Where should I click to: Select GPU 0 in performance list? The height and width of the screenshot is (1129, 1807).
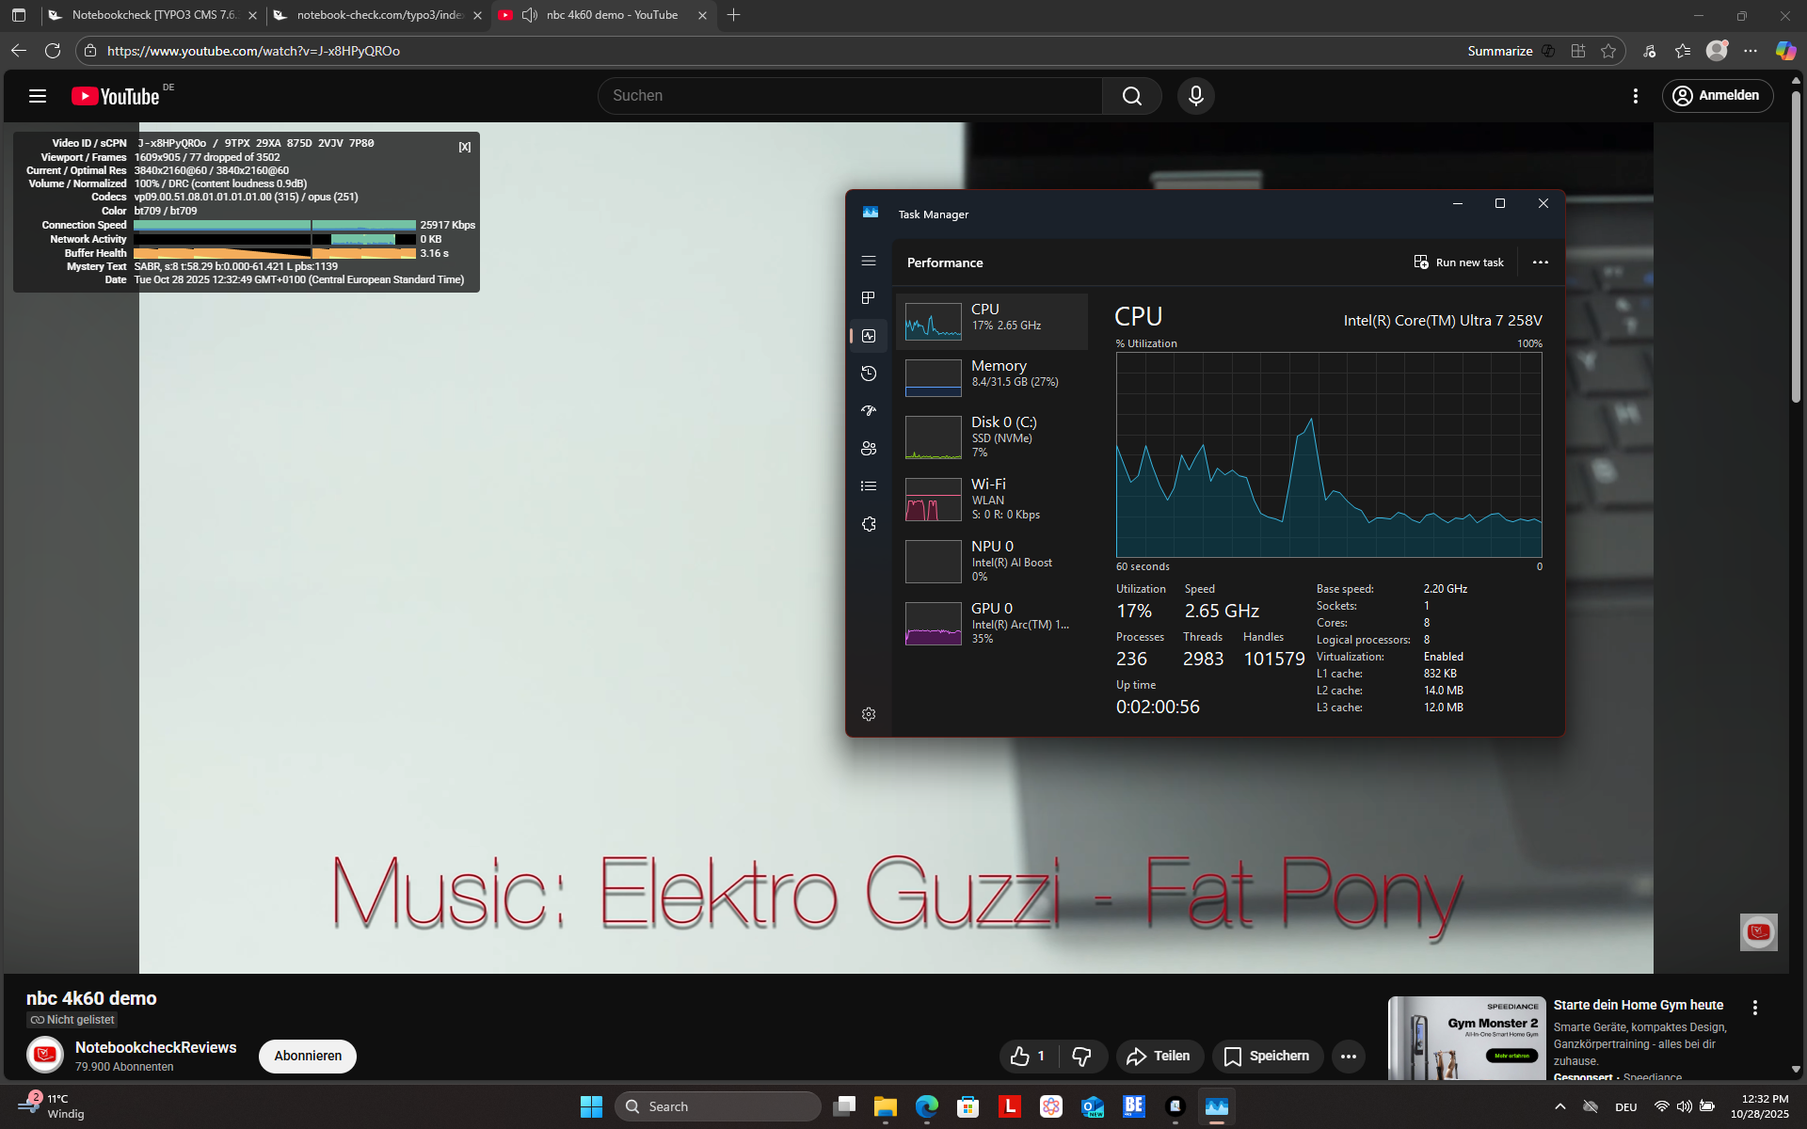click(x=991, y=623)
